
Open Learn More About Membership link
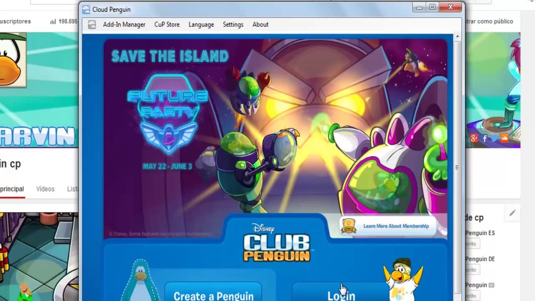click(x=396, y=226)
